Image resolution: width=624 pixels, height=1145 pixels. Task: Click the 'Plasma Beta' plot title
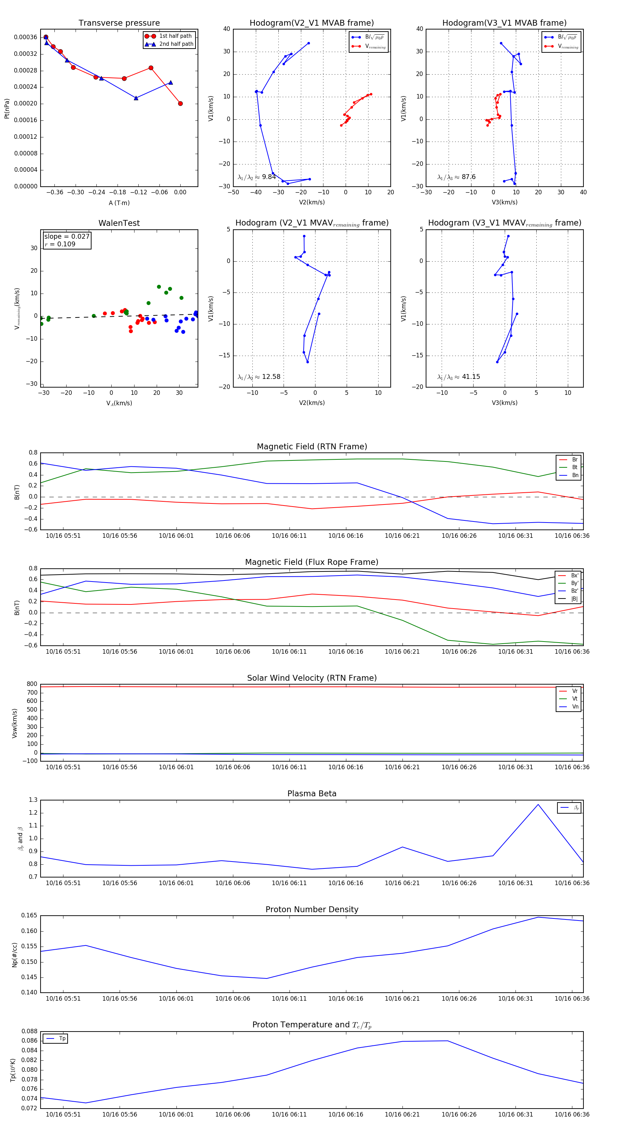[x=312, y=794]
